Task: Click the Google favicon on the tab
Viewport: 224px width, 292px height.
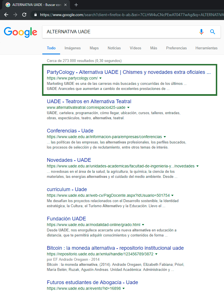Action: click(x=8, y=5)
